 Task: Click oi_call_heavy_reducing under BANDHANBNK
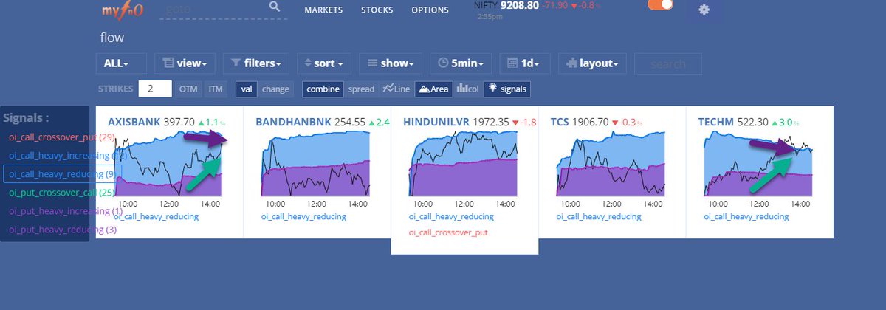point(303,217)
